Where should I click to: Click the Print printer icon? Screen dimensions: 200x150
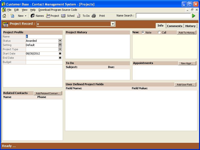pyautogui.click(x=94, y=16)
